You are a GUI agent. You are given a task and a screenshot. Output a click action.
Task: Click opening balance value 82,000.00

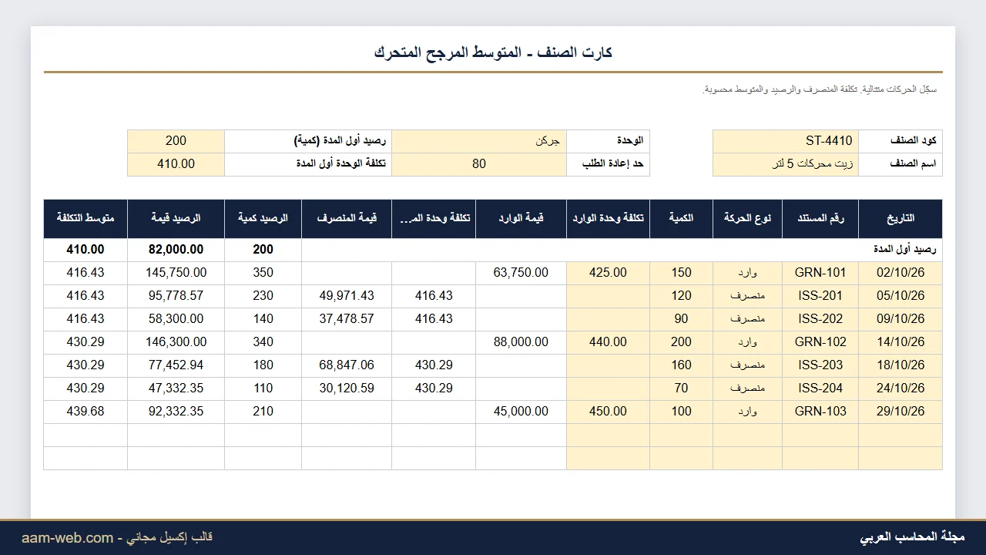(x=176, y=250)
